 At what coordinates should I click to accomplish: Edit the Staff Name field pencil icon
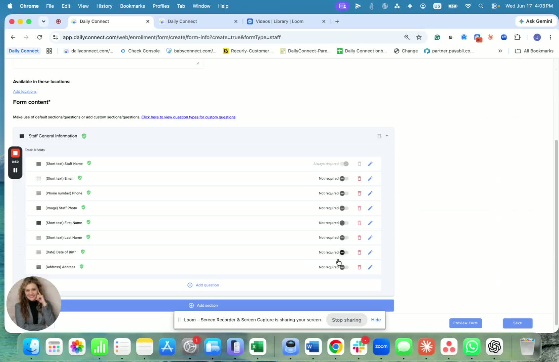pyautogui.click(x=370, y=164)
